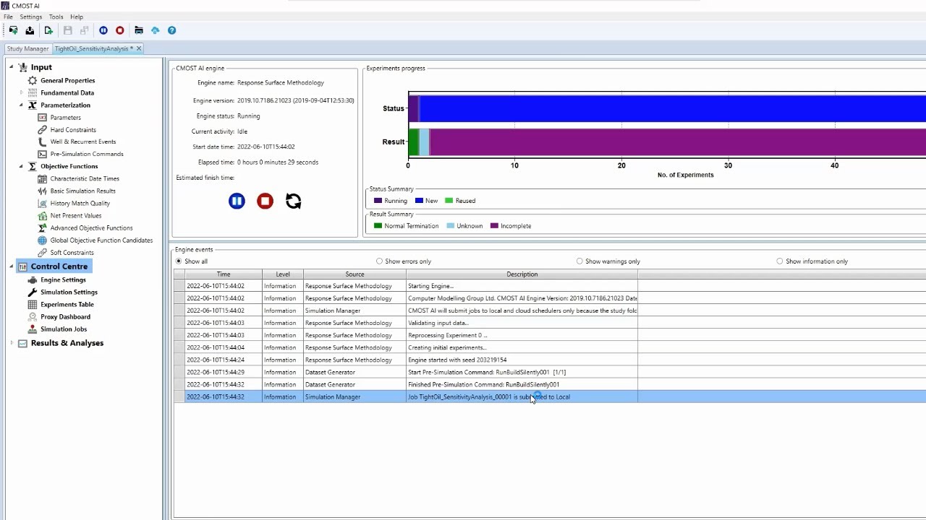Select 'Show information only' radio button
Viewport: 926px width, 520px height.
[x=779, y=261]
